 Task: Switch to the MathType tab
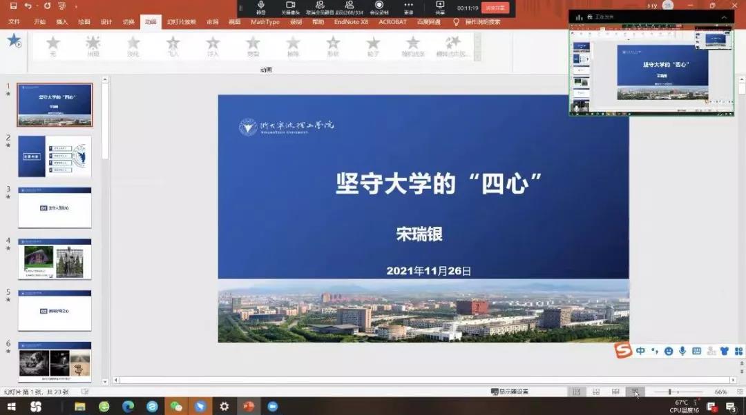pyautogui.click(x=265, y=22)
